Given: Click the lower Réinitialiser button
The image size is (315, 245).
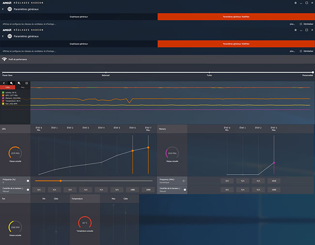Looking at the screenshot, I should tap(306, 50).
